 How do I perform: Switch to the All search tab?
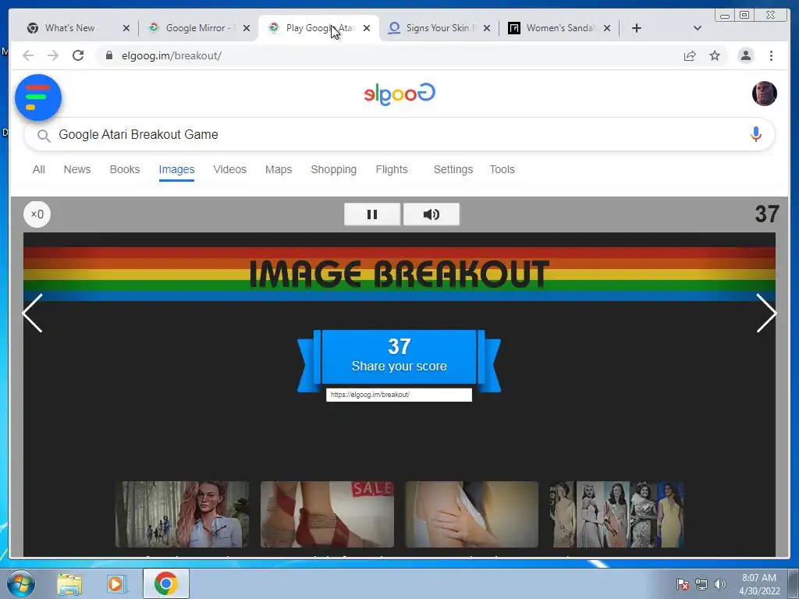coord(39,169)
